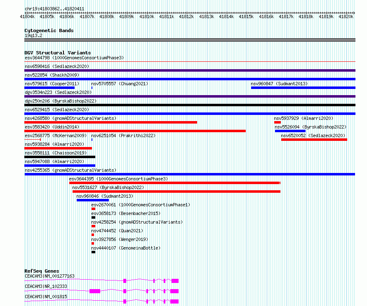Select the nsv4258254 gnomAD small red marker
The height and width of the screenshot is (306, 367).
click(93, 226)
